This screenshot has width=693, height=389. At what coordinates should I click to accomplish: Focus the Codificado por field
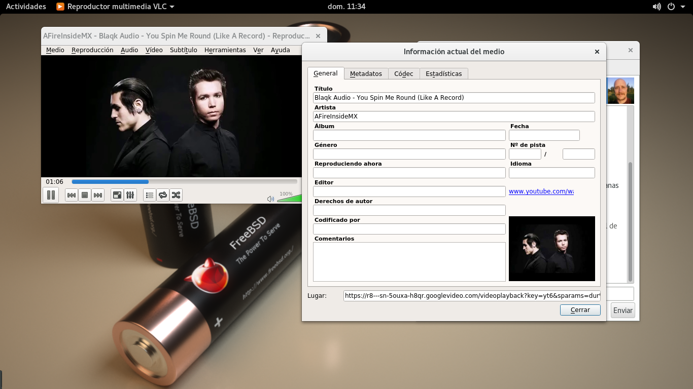point(409,229)
